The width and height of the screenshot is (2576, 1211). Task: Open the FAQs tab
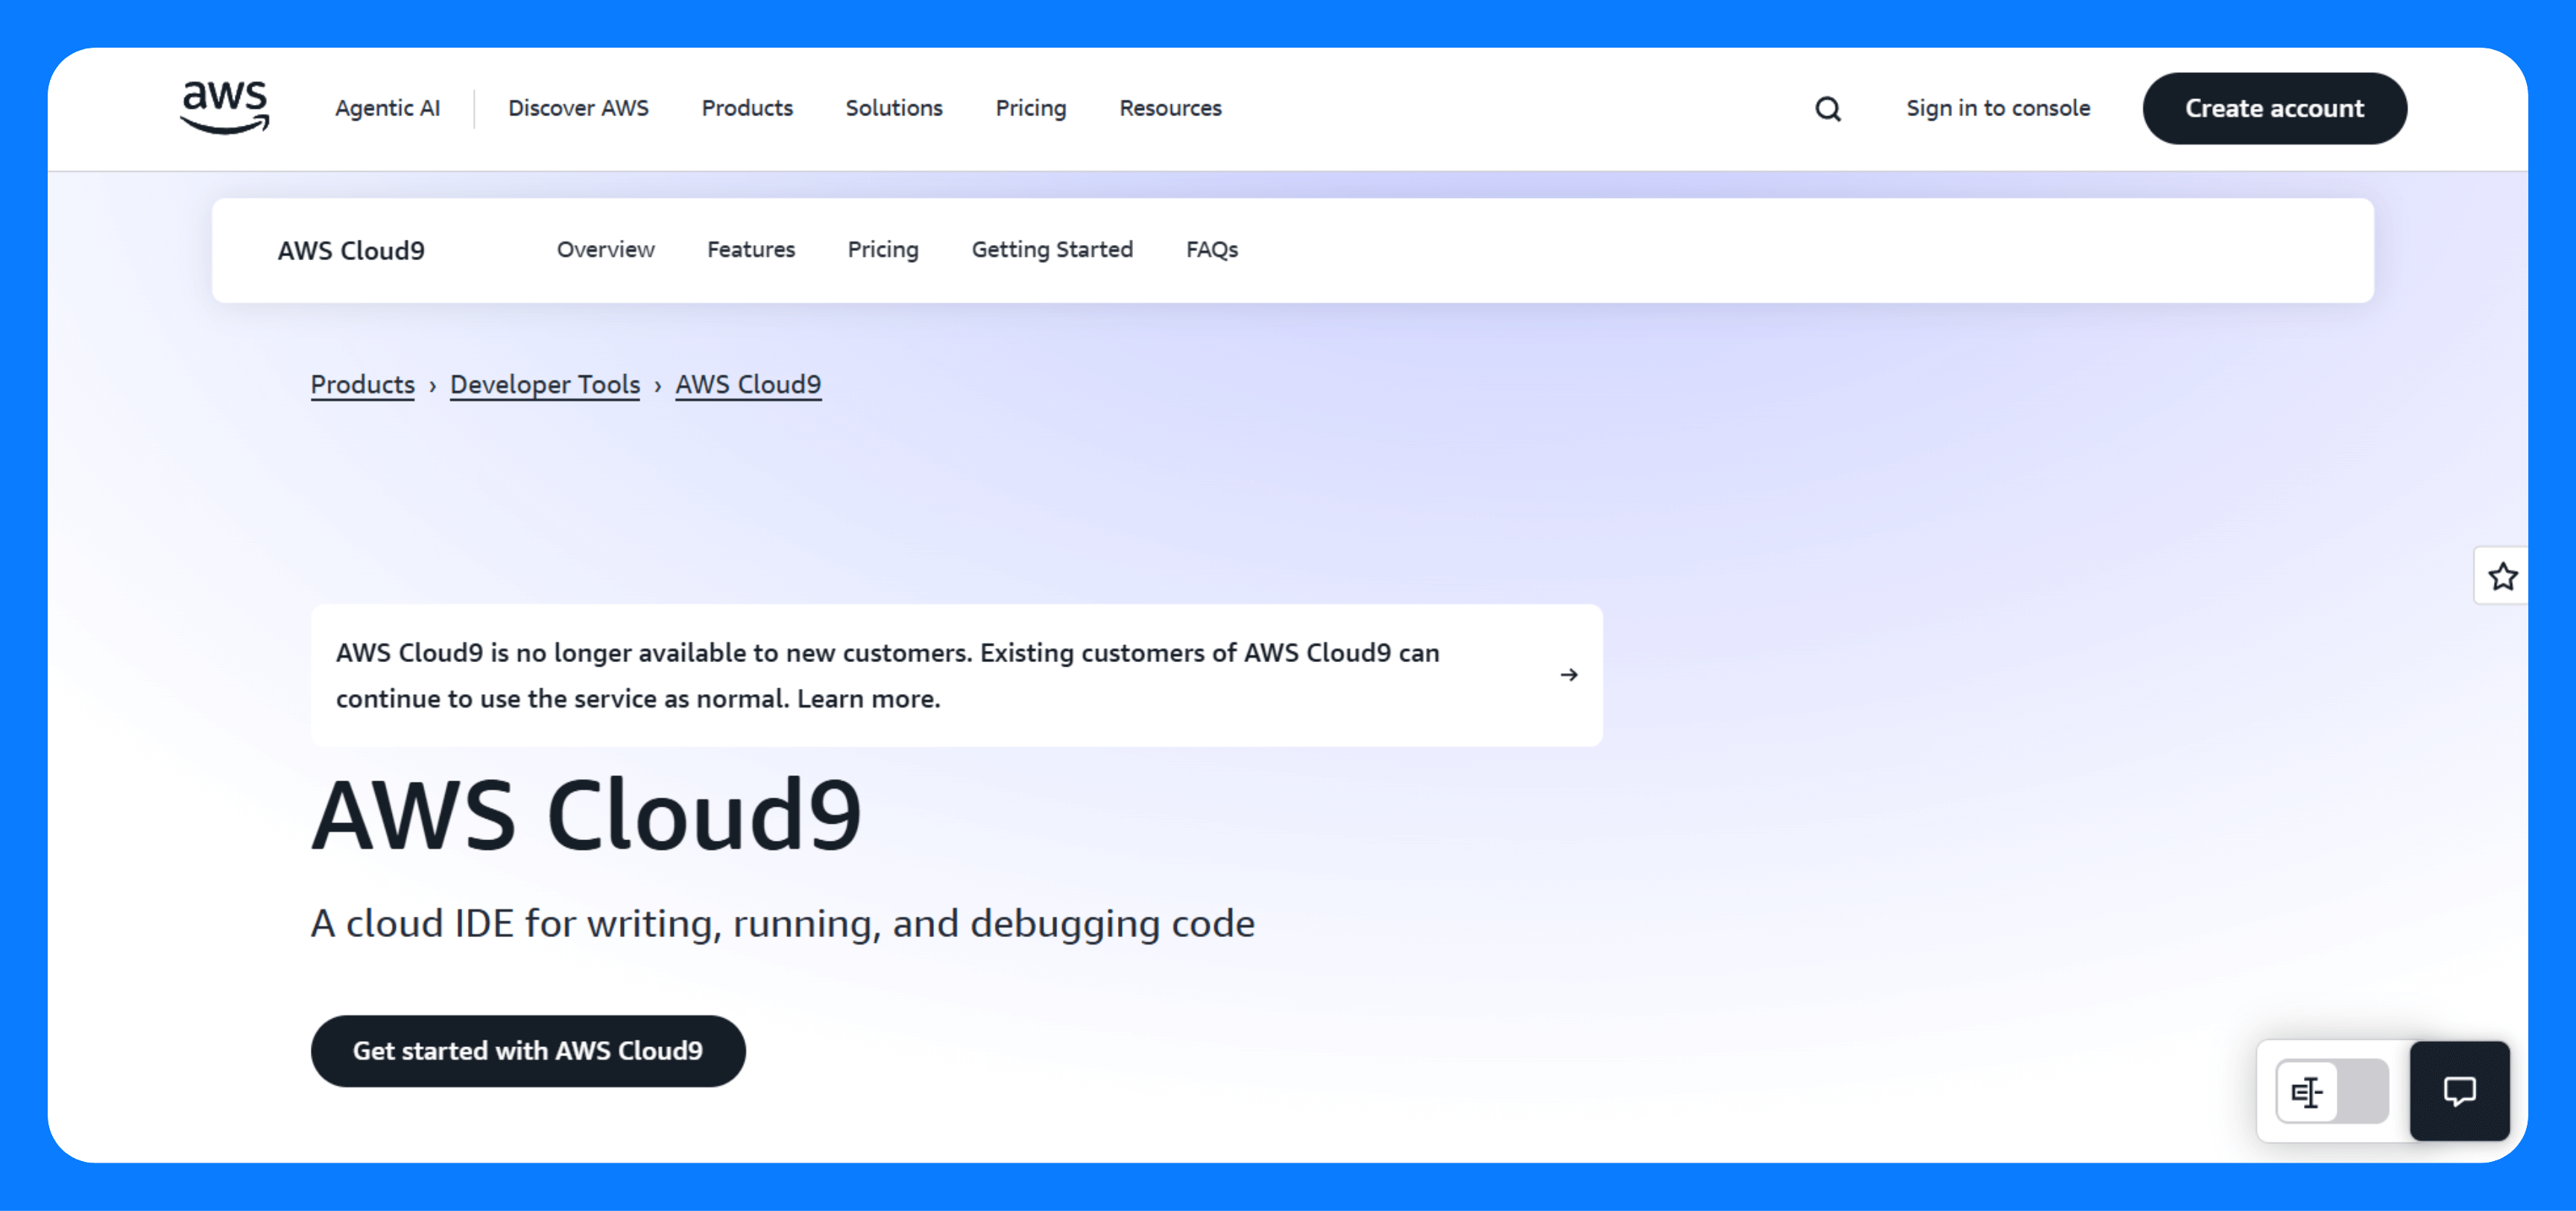click(x=1211, y=249)
